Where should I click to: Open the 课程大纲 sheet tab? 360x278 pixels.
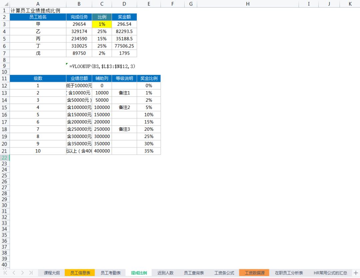tap(52, 273)
